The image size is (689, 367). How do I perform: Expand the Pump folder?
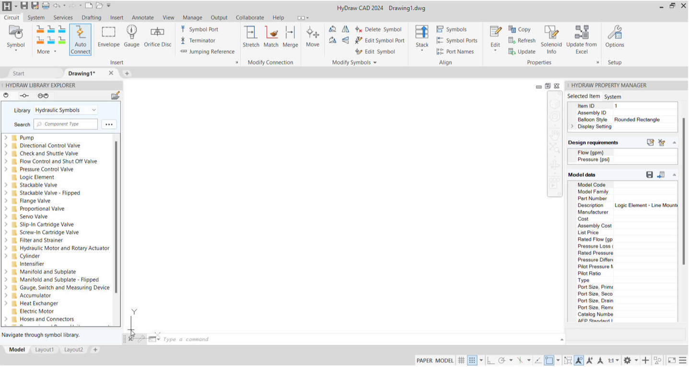(x=6, y=138)
